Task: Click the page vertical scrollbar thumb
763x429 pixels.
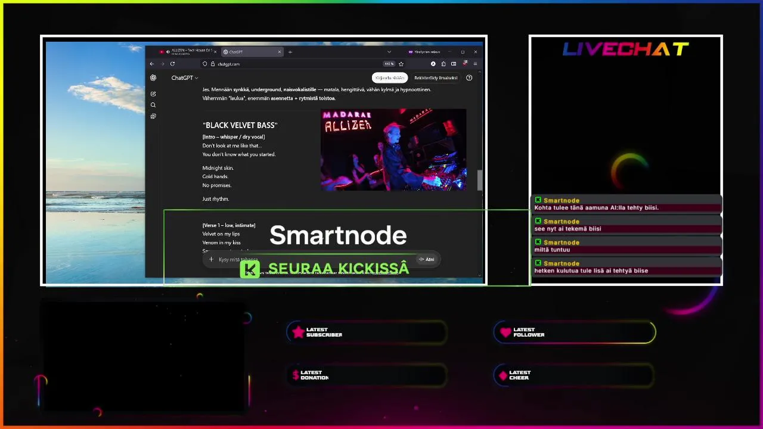Action: pyautogui.click(x=480, y=180)
